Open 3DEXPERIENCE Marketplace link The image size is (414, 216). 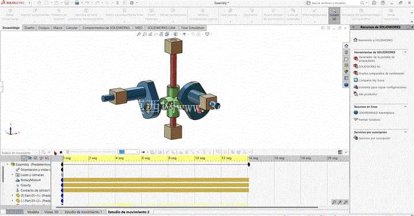(x=377, y=113)
